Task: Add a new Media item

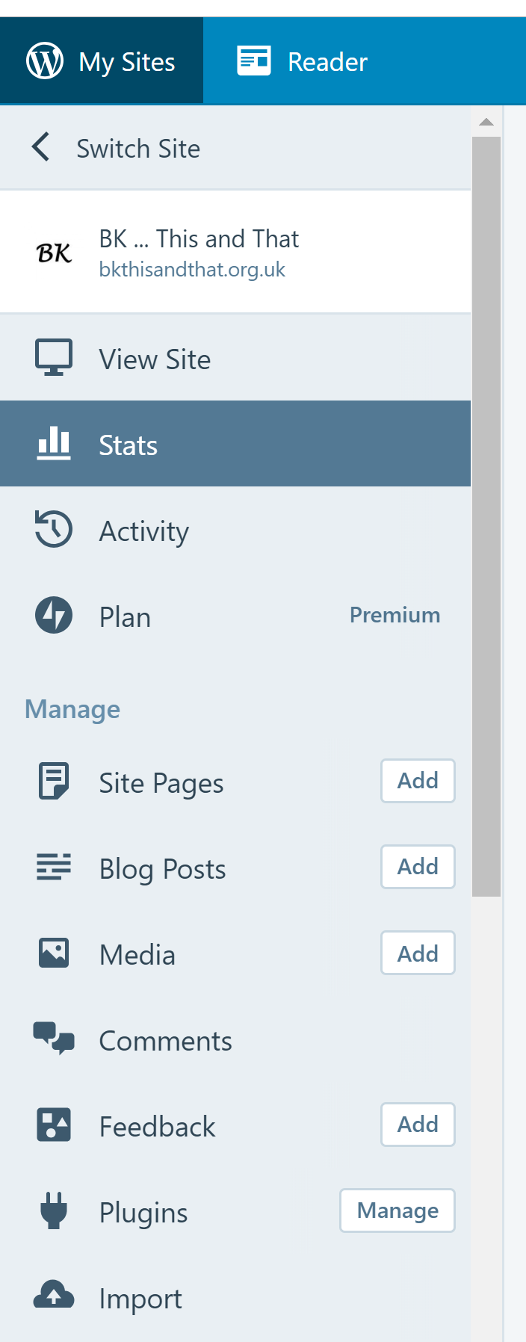Action: pos(418,953)
